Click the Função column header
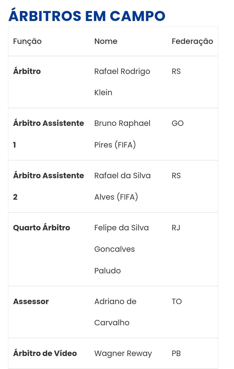 27,41
